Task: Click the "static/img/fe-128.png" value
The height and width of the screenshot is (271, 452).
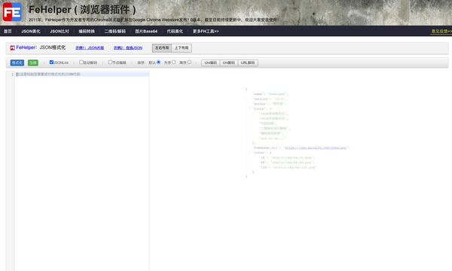Action: coord(295,167)
